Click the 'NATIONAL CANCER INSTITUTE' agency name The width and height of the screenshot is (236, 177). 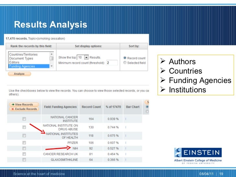[64, 119]
